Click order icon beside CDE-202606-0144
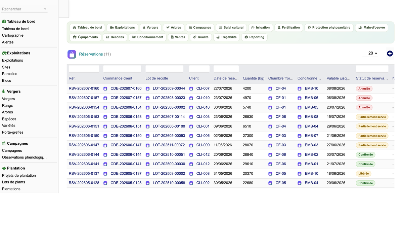This screenshot has width=403, height=250. coord(105,155)
